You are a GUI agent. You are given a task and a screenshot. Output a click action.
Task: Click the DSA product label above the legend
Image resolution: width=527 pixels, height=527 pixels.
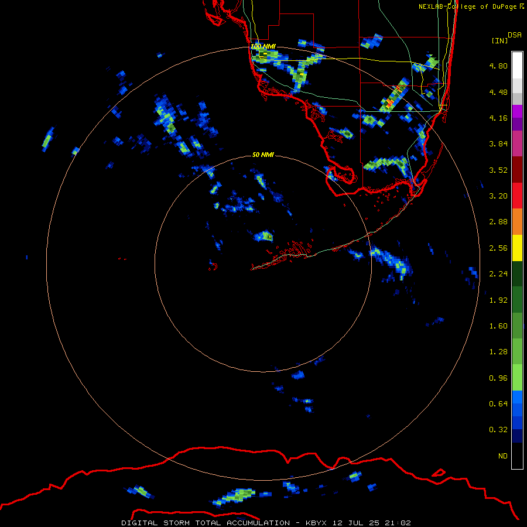(x=515, y=35)
